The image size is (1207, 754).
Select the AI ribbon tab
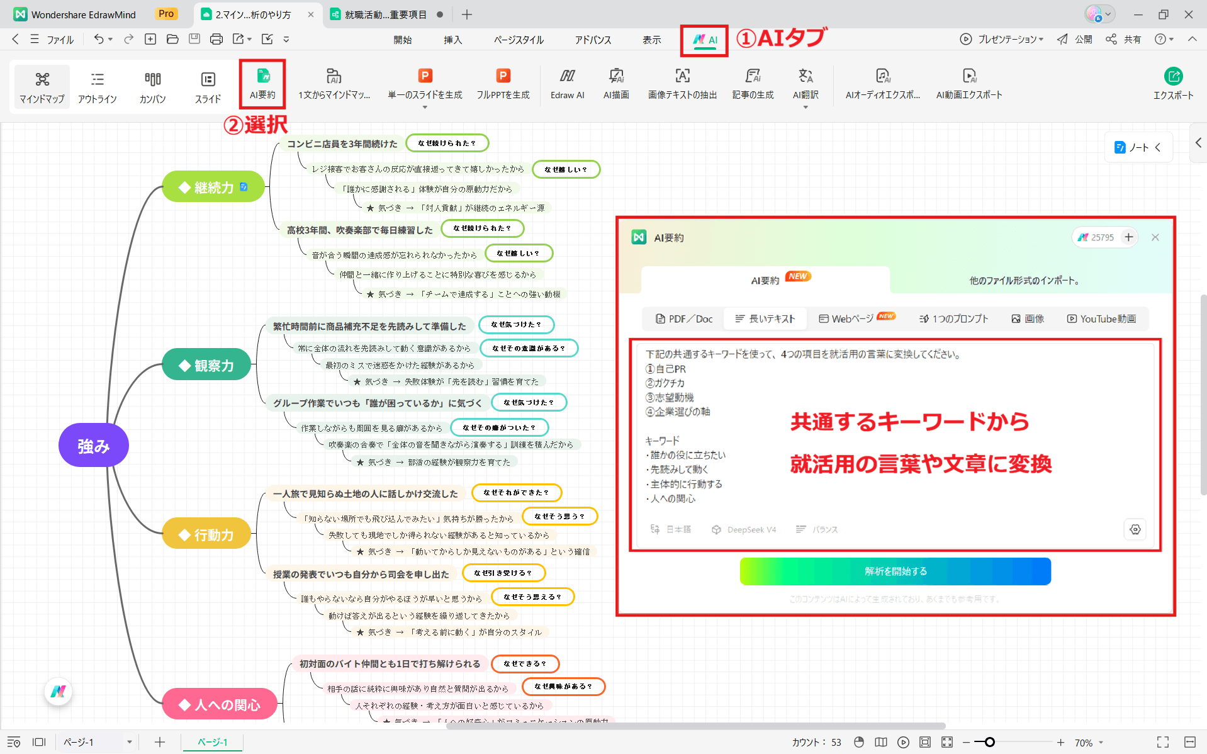pos(704,40)
